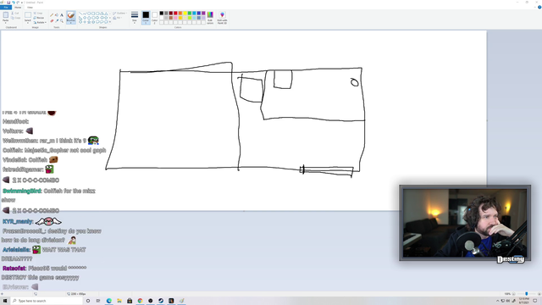Switch to the Home ribbon tab
Screen dimensions: 542x305
point(18,8)
